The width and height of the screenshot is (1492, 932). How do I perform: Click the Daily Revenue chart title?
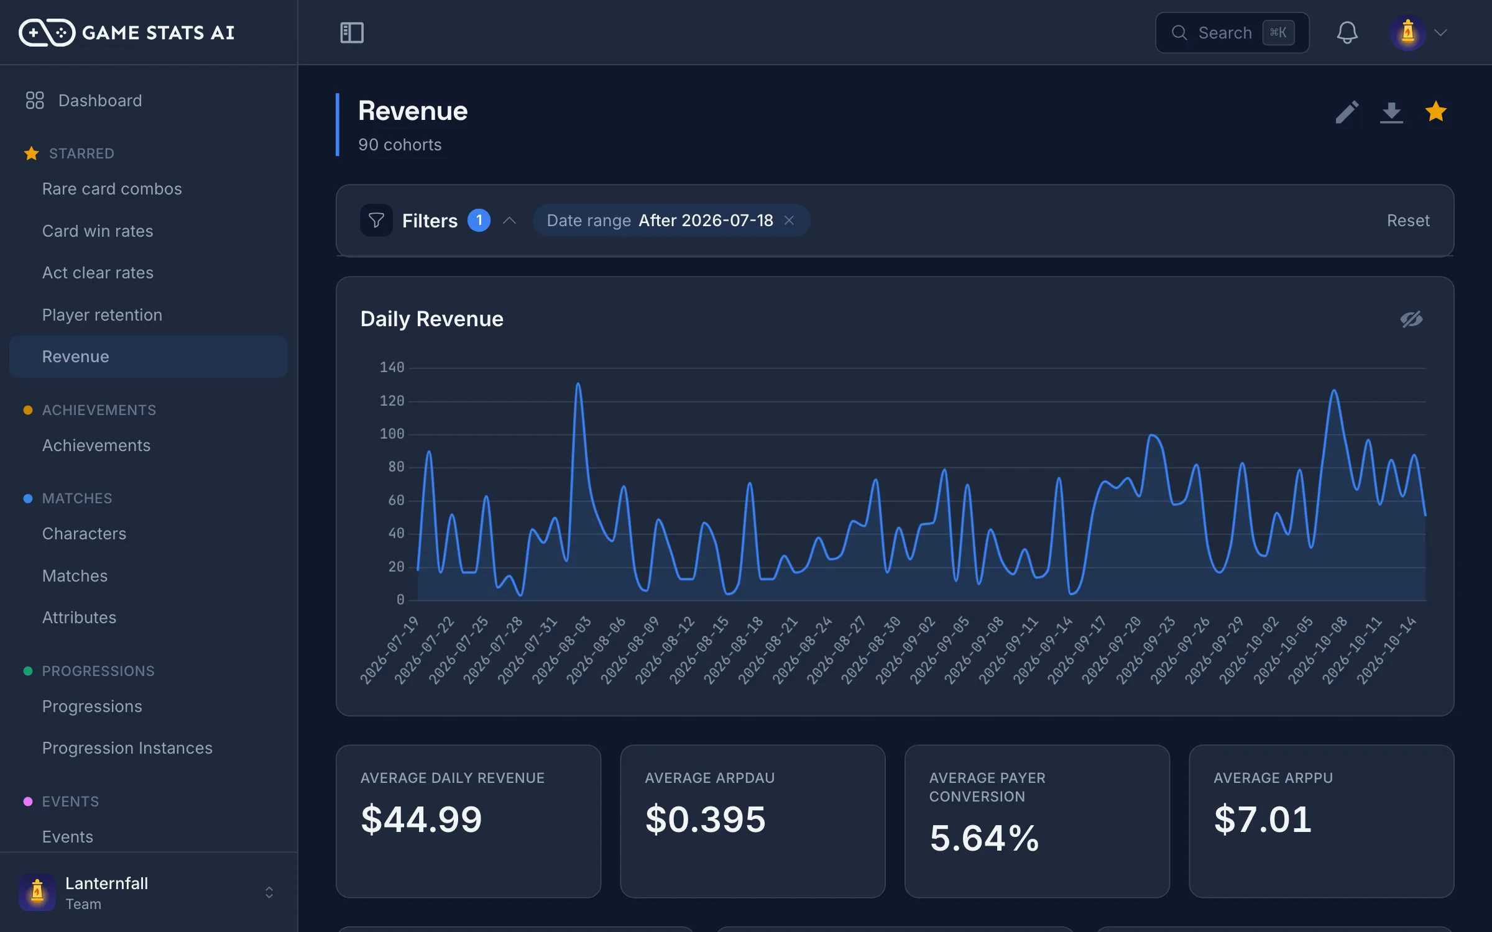(432, 319)
